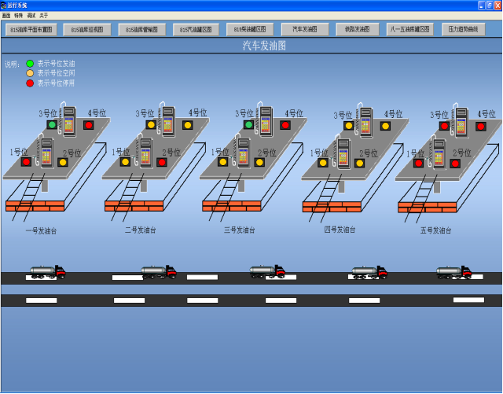Click the red light at platform 2 position 2

point(162,162)
